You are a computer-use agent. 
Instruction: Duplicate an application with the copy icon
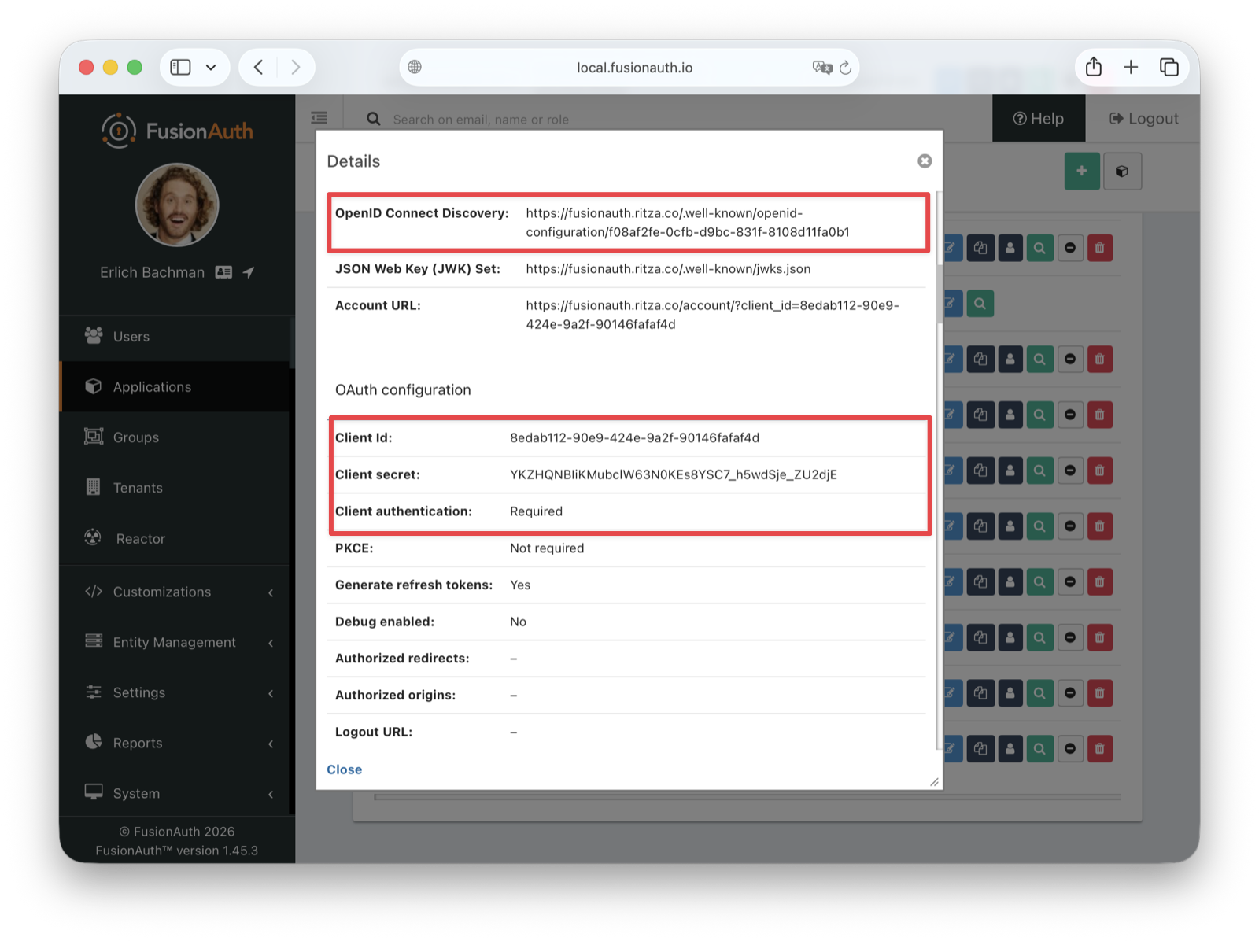click(x=980, y=248)
